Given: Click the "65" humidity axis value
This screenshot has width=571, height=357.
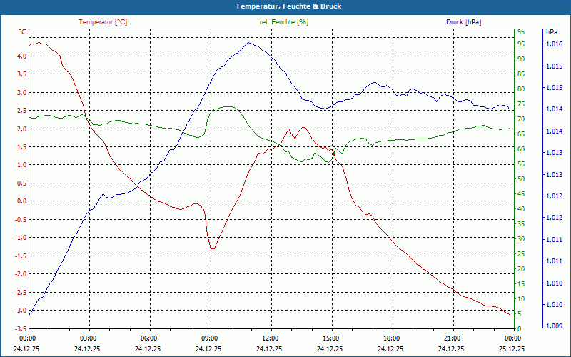Looking at the screenshot, I should [x=521, y=134].
